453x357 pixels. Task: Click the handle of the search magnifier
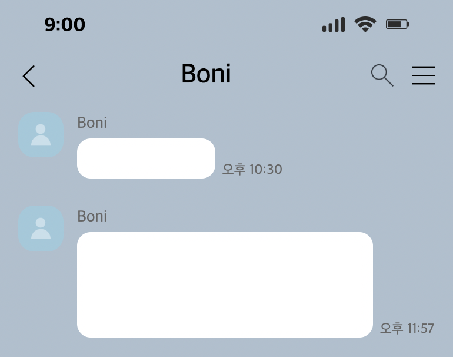tap(389, 81)
